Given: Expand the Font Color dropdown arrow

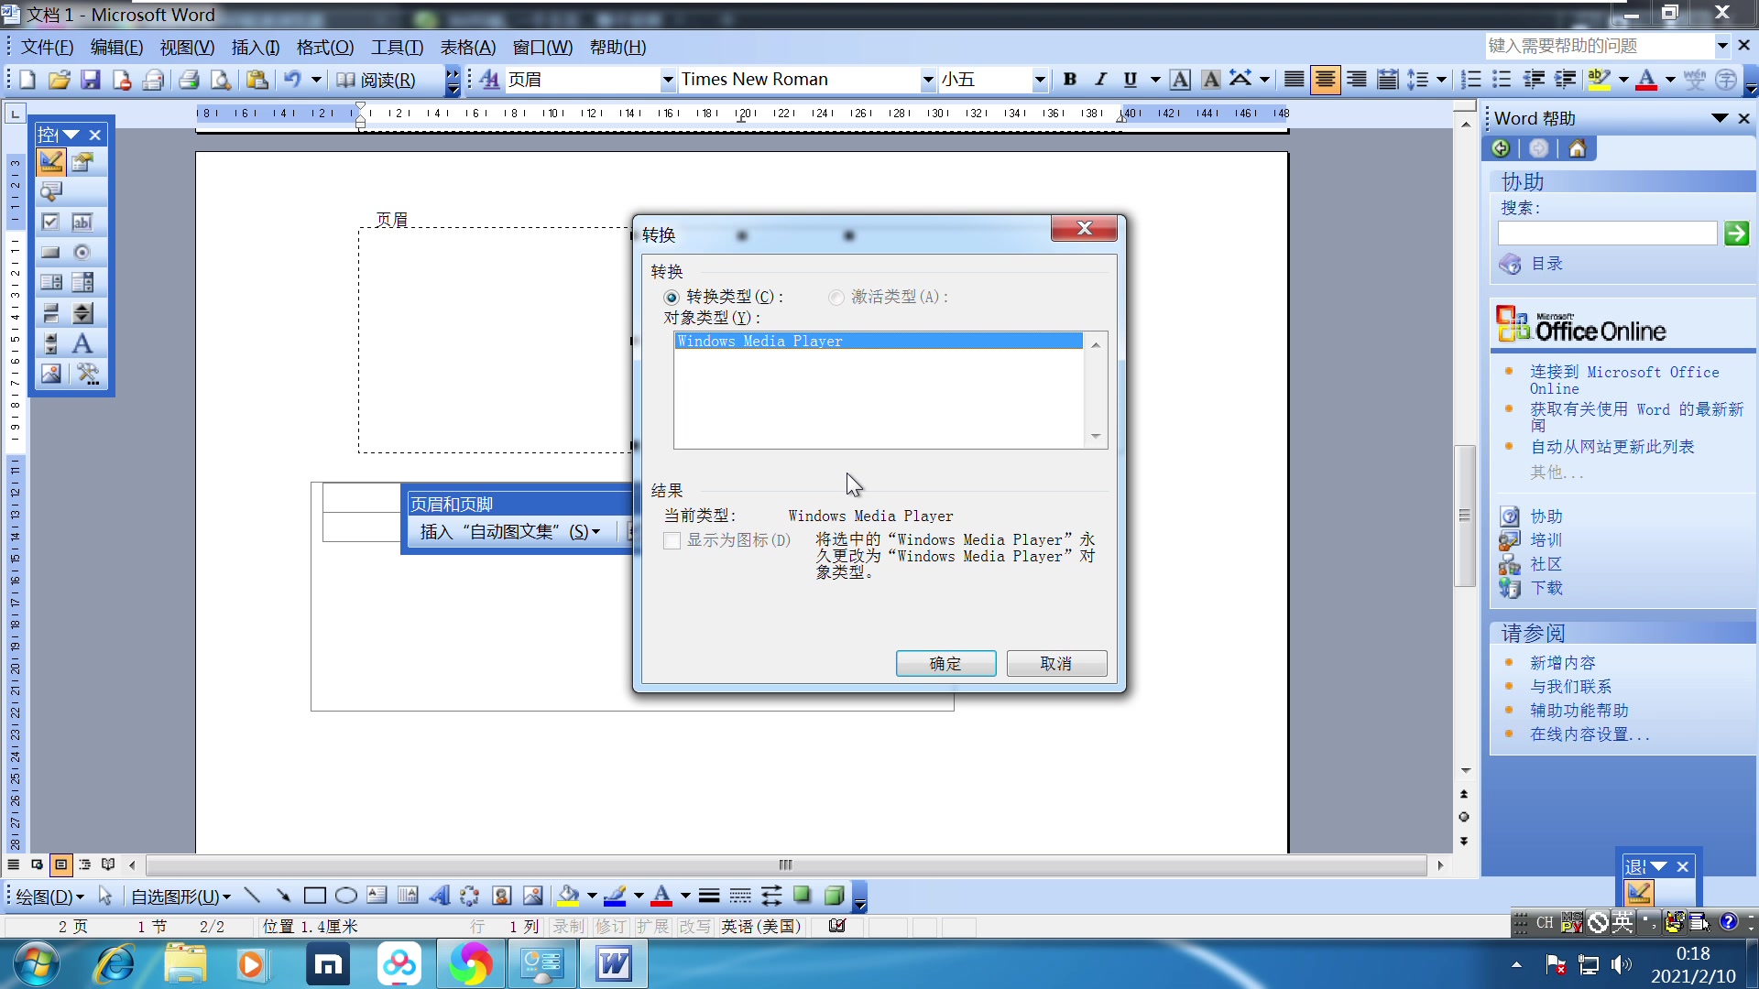Looking at the screenshot, I should tap(1670, 80).
